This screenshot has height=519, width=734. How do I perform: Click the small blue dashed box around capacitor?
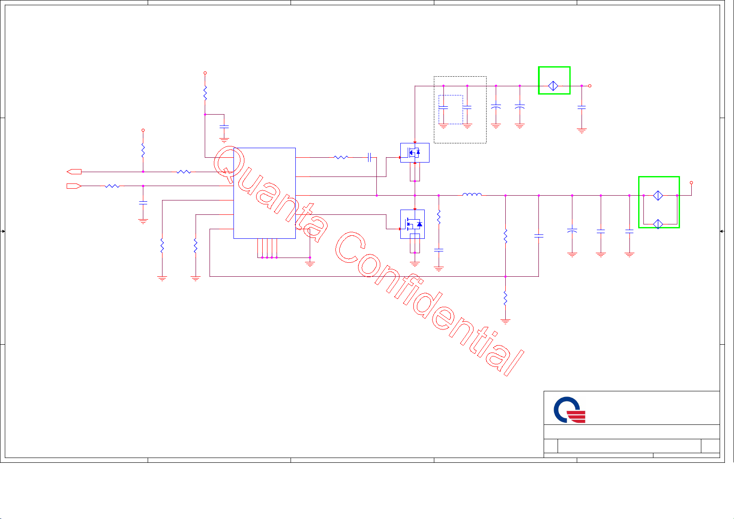450,109
